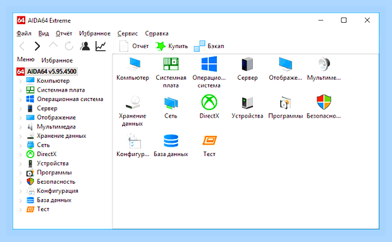Expand the Хранение данных tree node
The height and width of the screenshot is (242, 392).
(x=20, y=136)
